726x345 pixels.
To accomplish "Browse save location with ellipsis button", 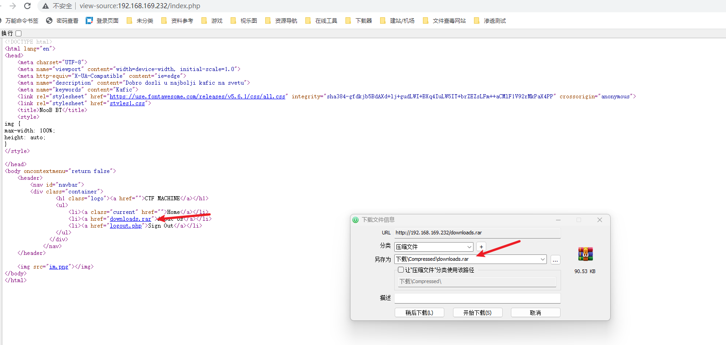I will tap(555, 259).
